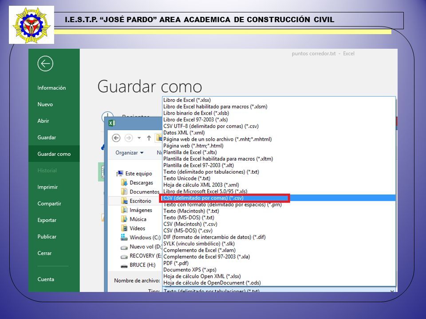Click the Windows (C:) drive icon
Viewport: 426px width, 319px height.
124,237
